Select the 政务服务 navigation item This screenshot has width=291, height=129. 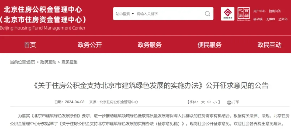150,45
